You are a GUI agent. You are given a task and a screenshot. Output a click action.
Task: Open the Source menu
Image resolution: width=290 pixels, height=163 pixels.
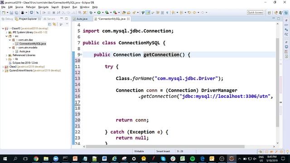[19, 7]
